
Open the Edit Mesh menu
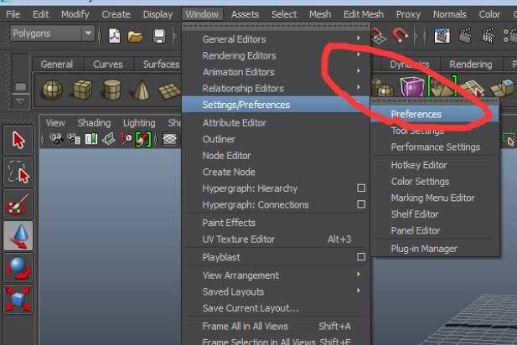click(364, 14)
